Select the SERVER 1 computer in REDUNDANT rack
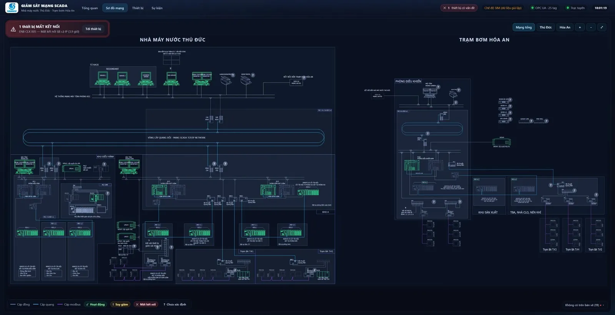 pos(103,78)
